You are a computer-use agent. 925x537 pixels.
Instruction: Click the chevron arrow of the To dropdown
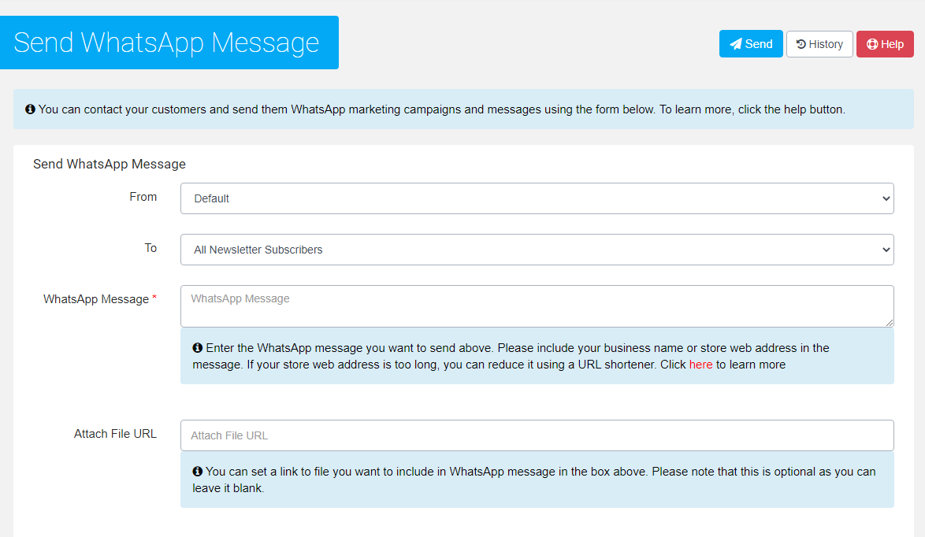(886, 250)
